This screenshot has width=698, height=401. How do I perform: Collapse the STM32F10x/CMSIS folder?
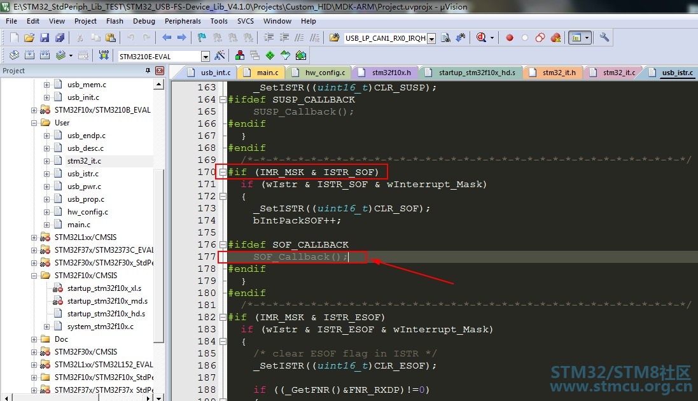tap(34, 276)
